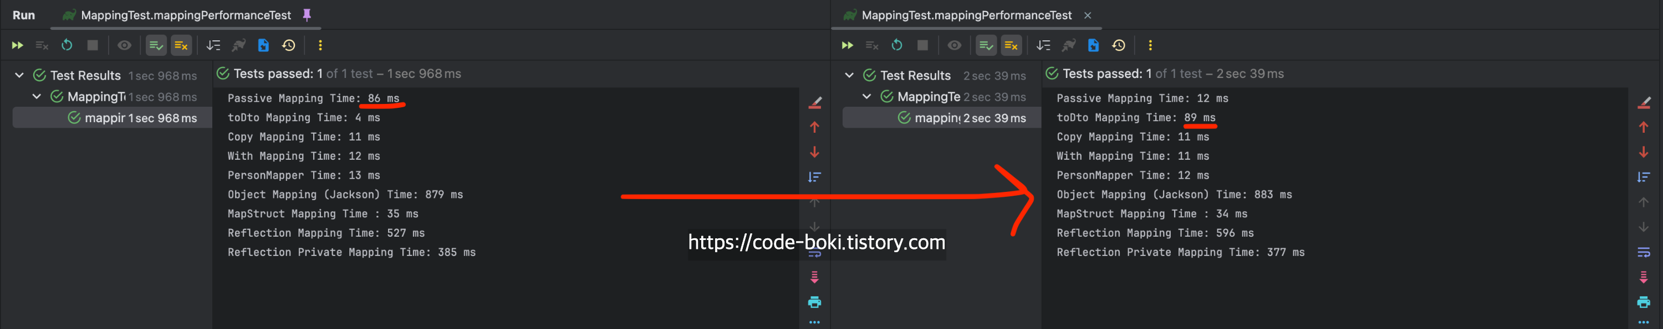Close the right mappingPerformanceTest tab
The width and height of the screenshot is (1663, 329).
(x=1088, y=15)
